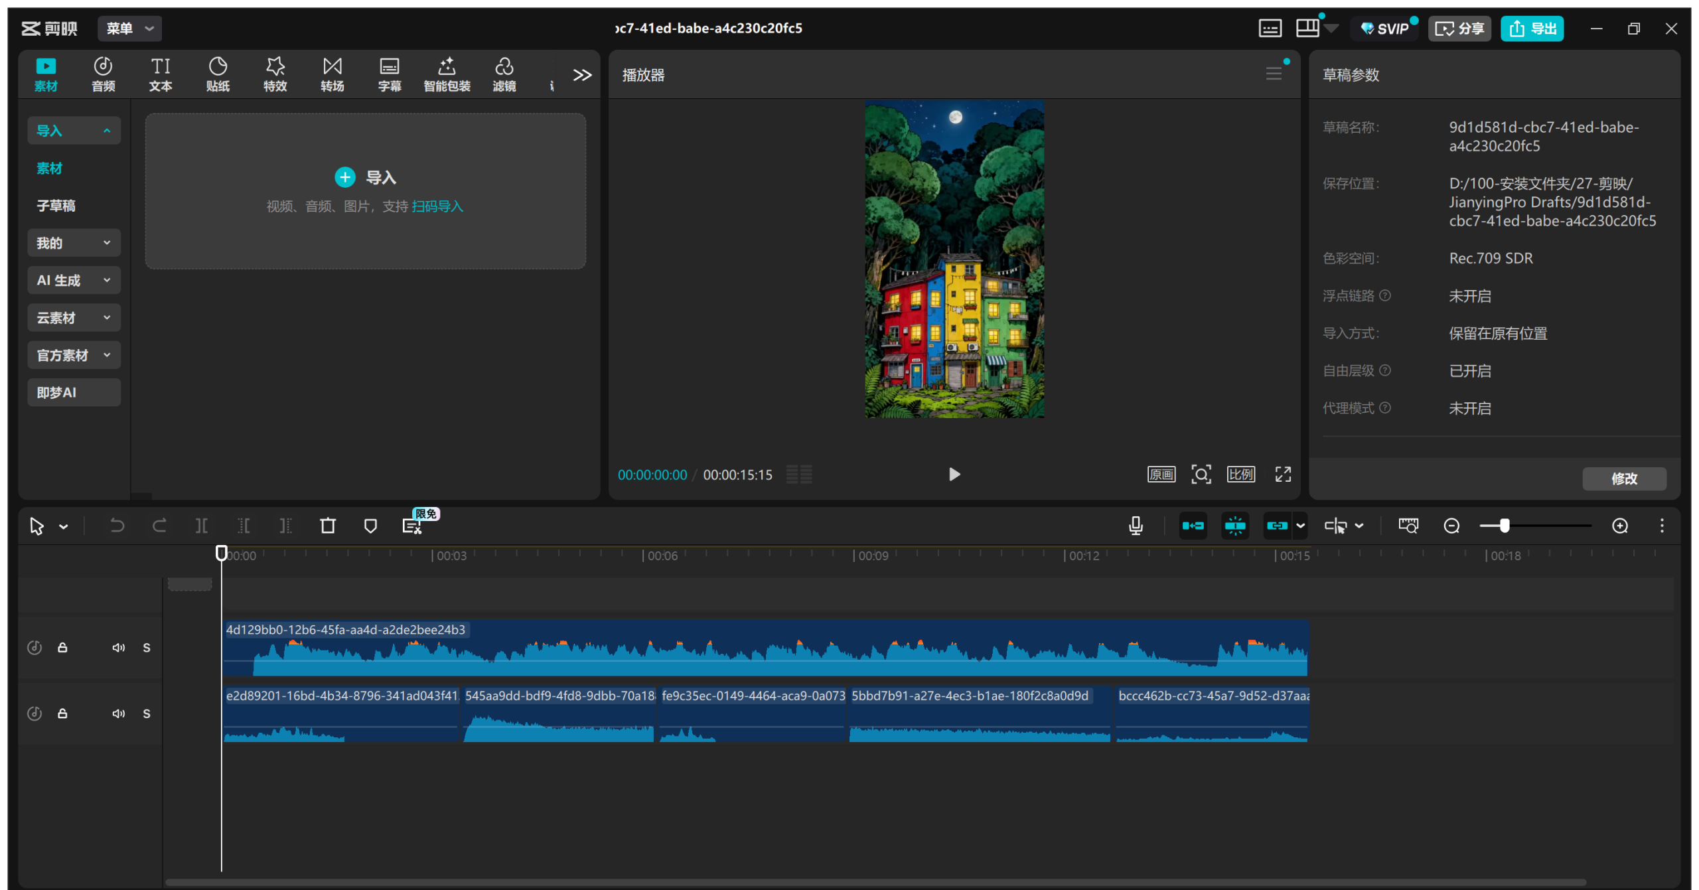
Task: Click the delete clip trash icon
Action: [328, 526]
